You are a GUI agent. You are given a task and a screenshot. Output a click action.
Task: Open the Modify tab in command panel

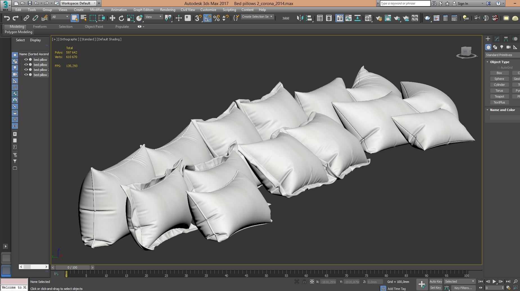click(497, 39)
